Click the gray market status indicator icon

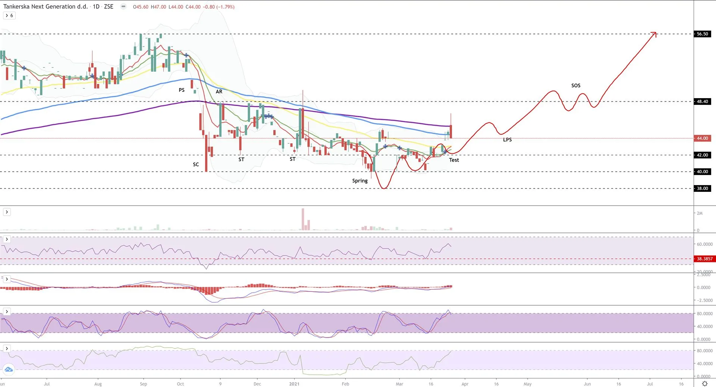tap(123, 7)
